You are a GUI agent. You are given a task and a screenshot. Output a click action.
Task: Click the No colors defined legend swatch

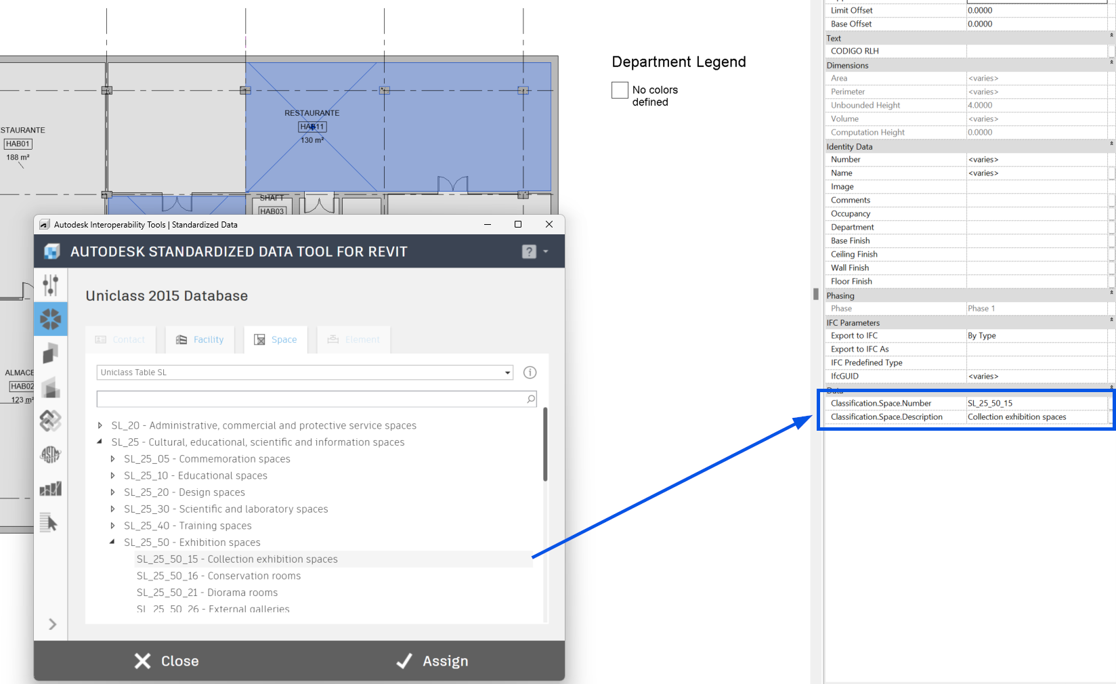tap(620, 90)
